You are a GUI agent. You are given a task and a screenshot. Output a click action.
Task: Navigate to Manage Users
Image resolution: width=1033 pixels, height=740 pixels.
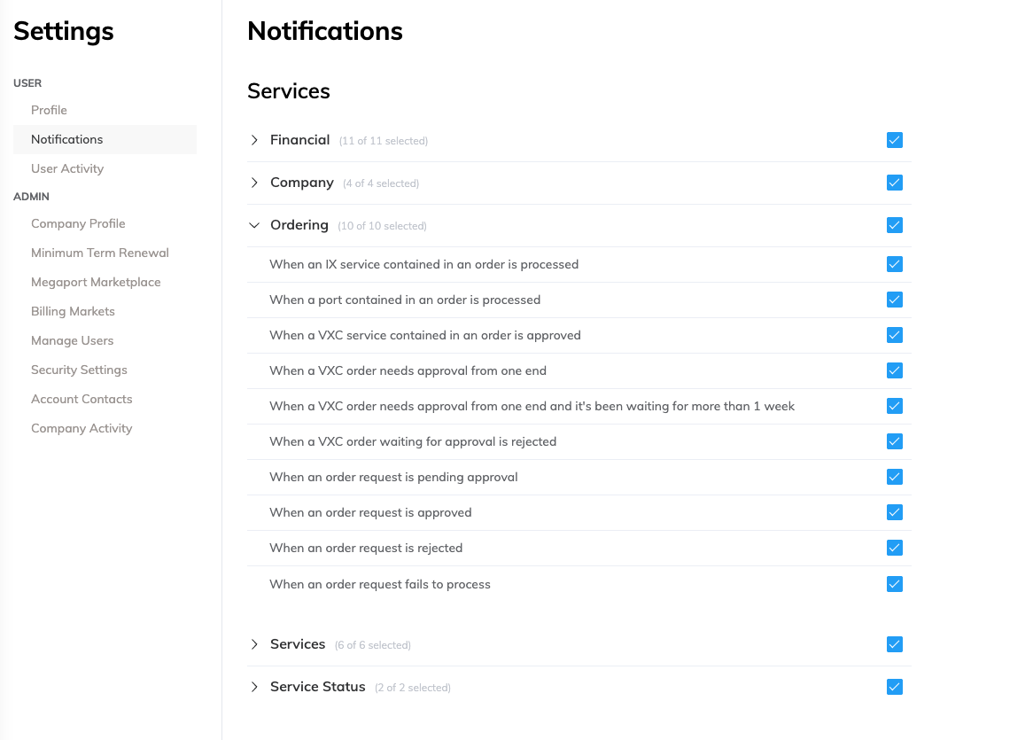pyautogui.click(x=72, y=340)
